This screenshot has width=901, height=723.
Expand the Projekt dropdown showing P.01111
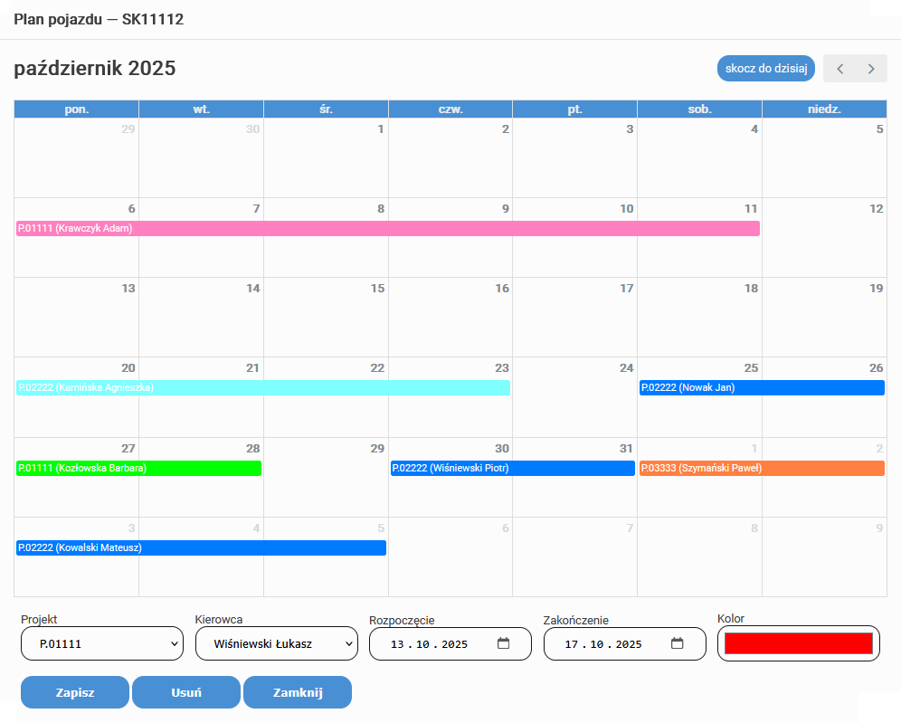pos(101,644)
